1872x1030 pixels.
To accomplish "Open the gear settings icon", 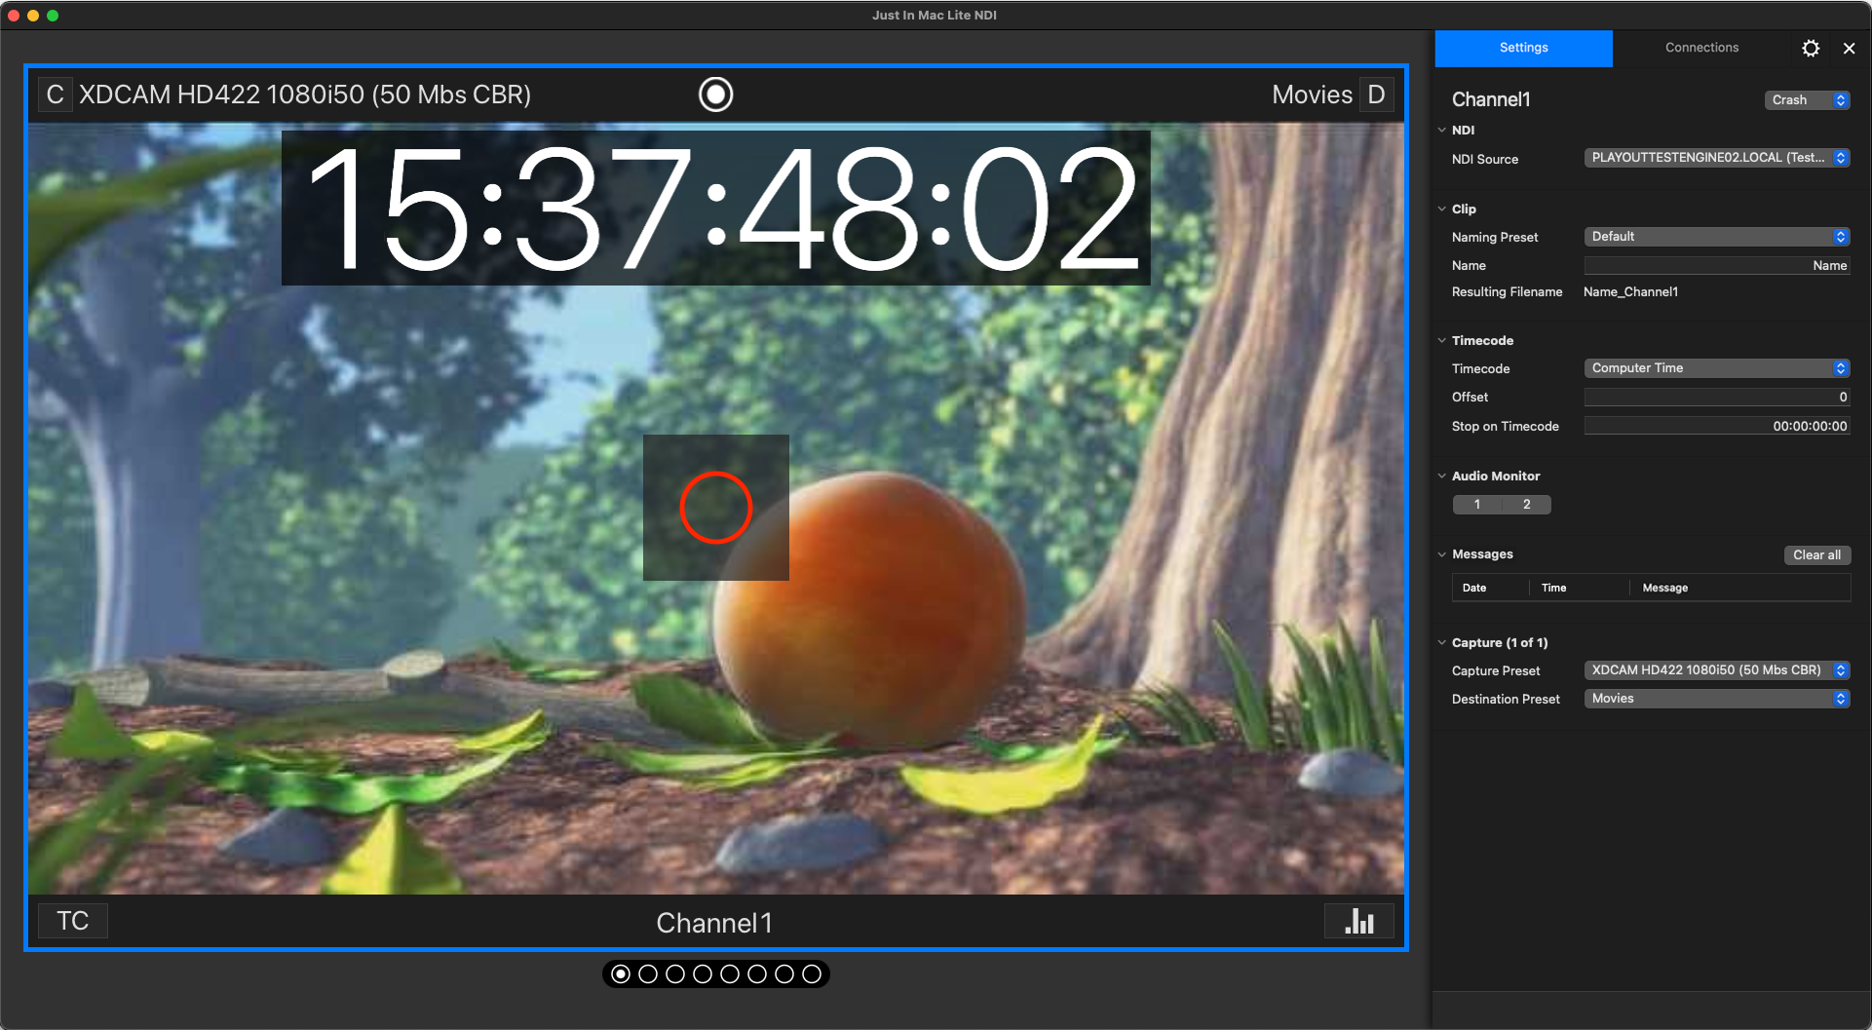I will 1811,48.
